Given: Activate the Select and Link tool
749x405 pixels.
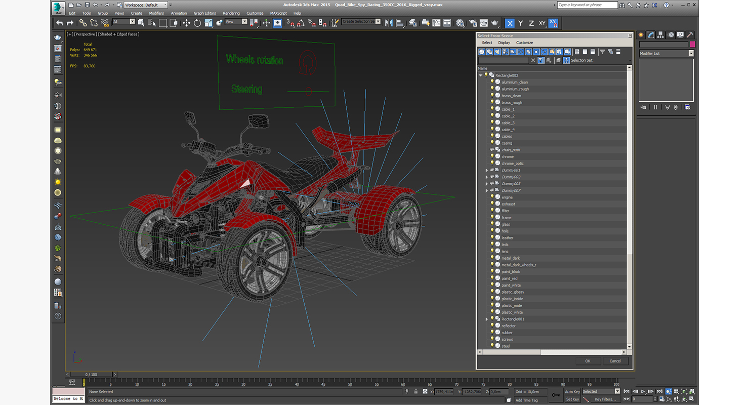Looking at the screenshot, I should pyautogui.click(x=83, y=23).
